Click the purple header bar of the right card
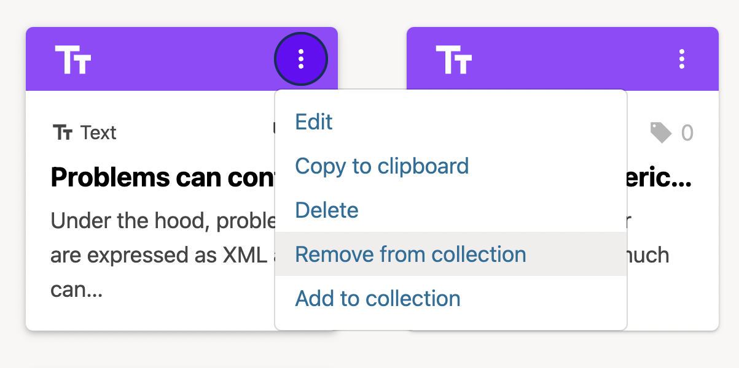 562,58
